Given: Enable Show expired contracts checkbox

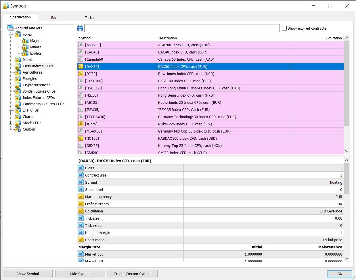Looking at the screenshot, I should pyautogui.click(x=284, y=28).
